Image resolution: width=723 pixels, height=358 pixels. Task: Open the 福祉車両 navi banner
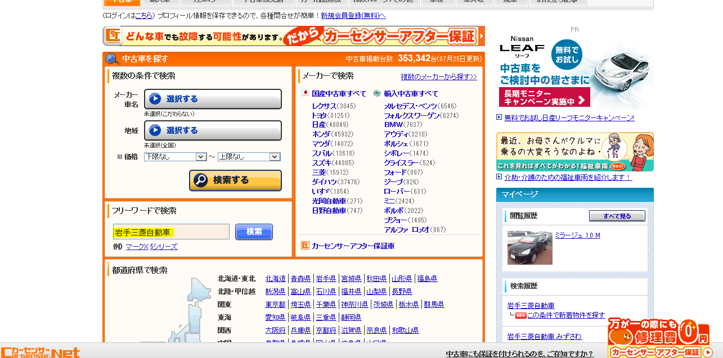point(575,152)
